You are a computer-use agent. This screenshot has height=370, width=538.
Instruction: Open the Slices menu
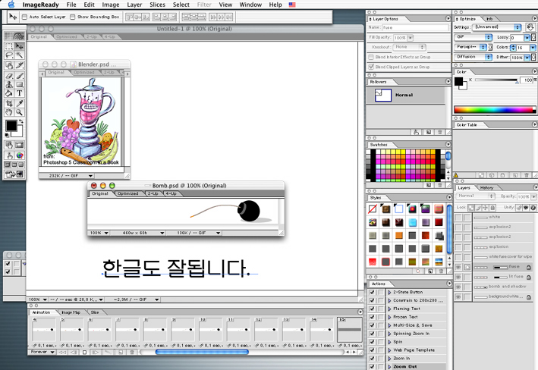157,5
